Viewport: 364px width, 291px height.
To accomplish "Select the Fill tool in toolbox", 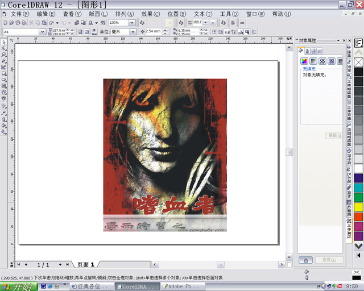I will click(x=4, y=126).
